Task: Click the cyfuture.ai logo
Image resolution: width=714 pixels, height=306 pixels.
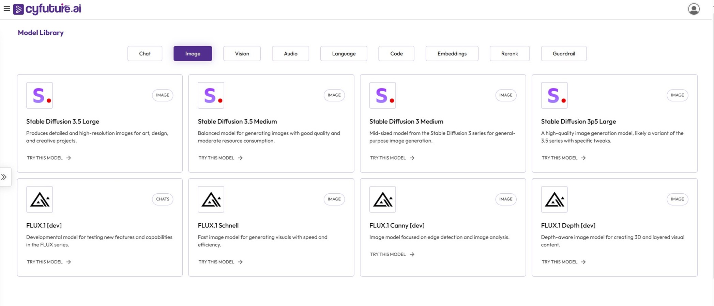Action: (x=48, y=9)
